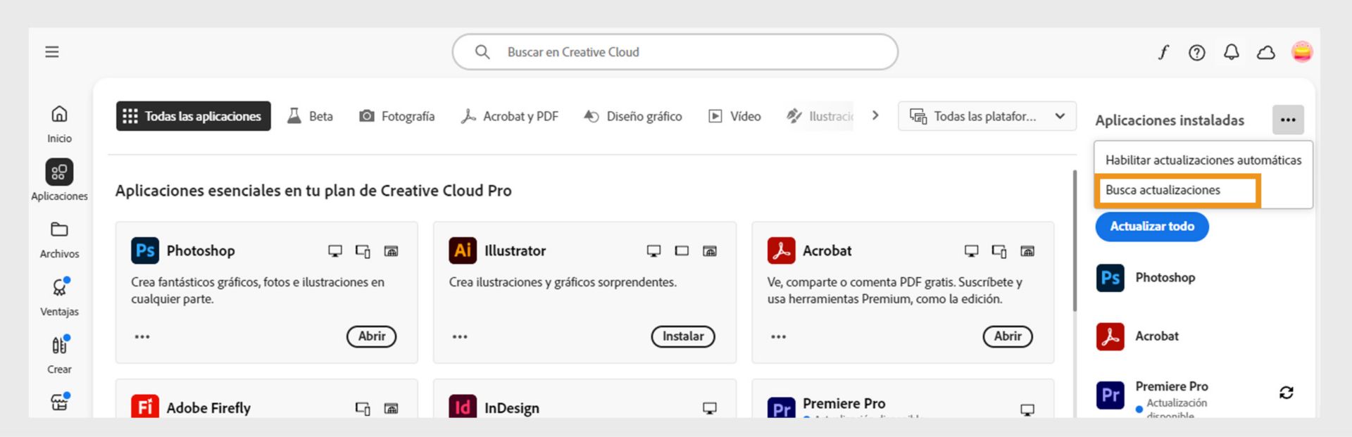
Task: Click Instalar on the Illustrator card
Action: (x=682, y=336)
